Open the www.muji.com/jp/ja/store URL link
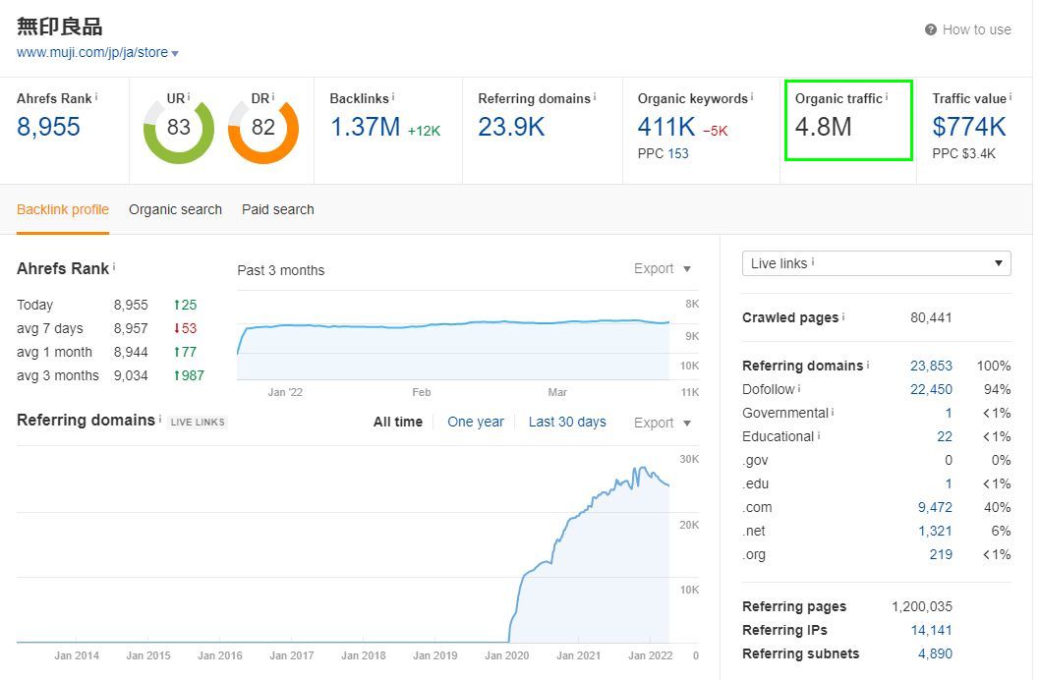1040x680 pixels. (92, 52)
